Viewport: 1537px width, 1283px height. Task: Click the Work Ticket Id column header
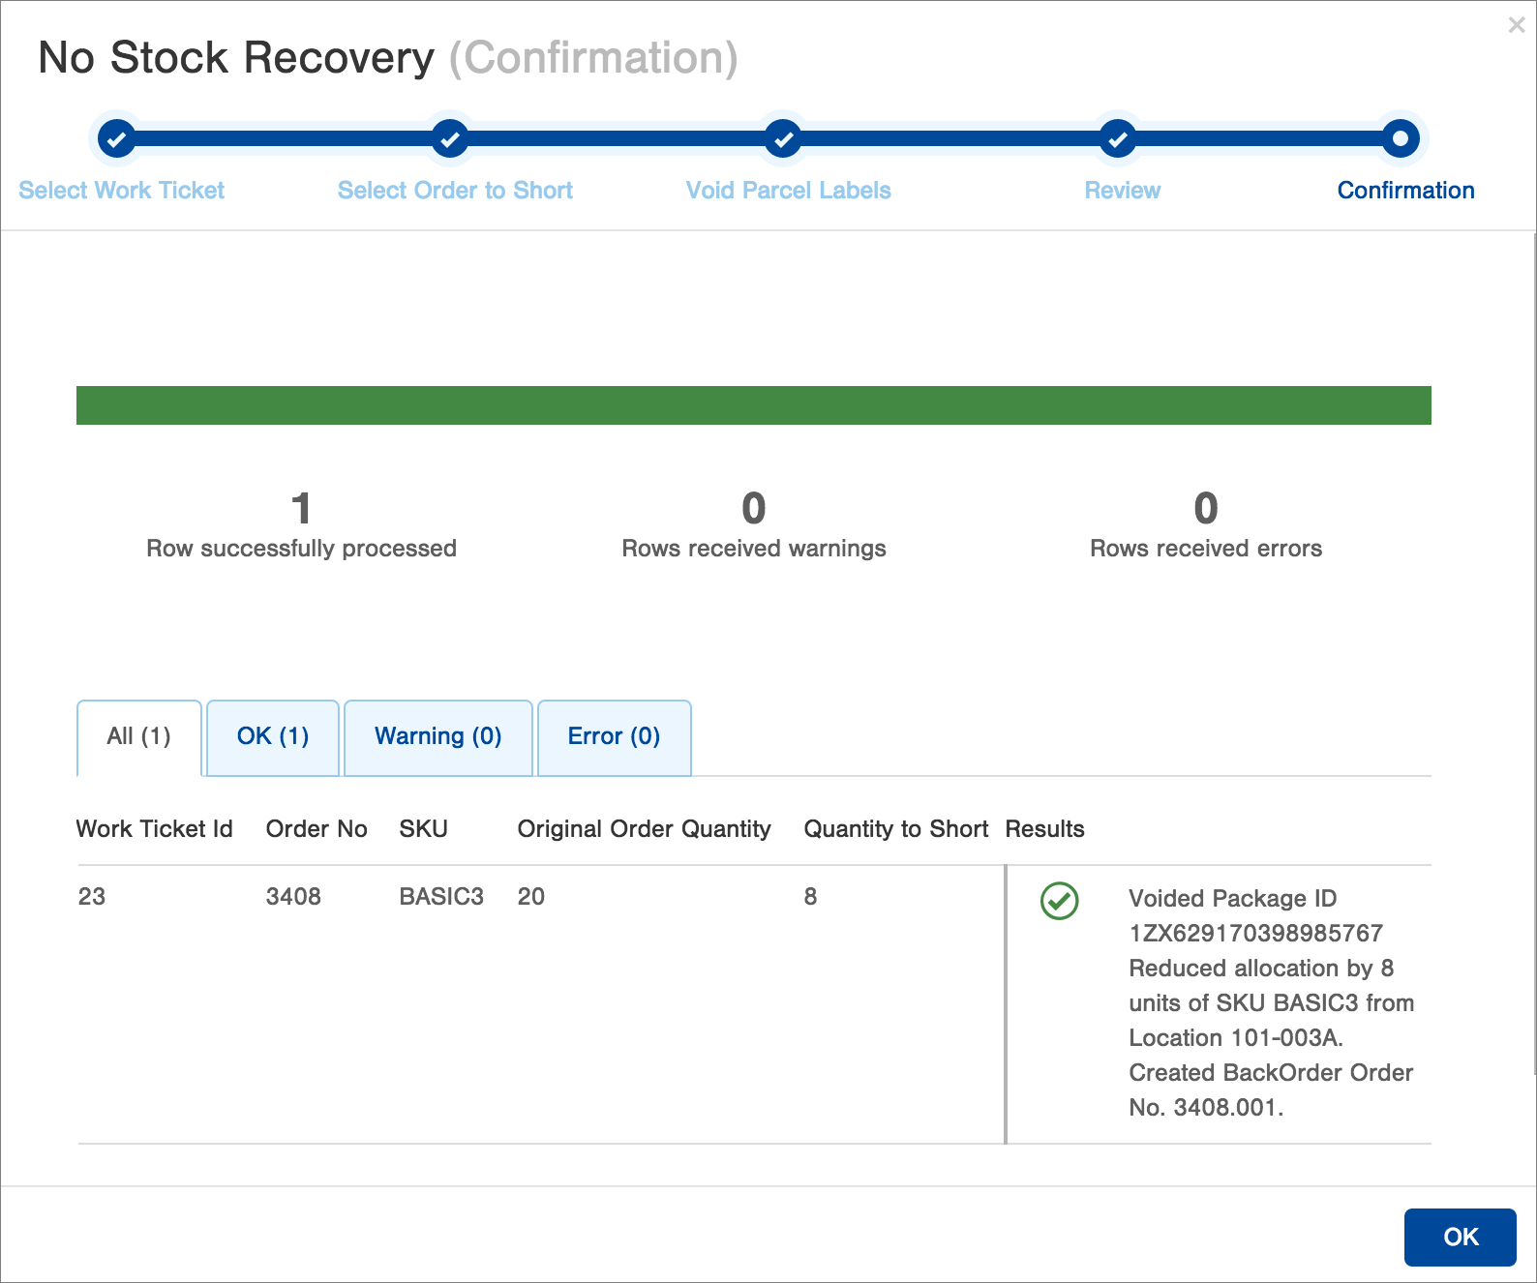coord(155,829)
